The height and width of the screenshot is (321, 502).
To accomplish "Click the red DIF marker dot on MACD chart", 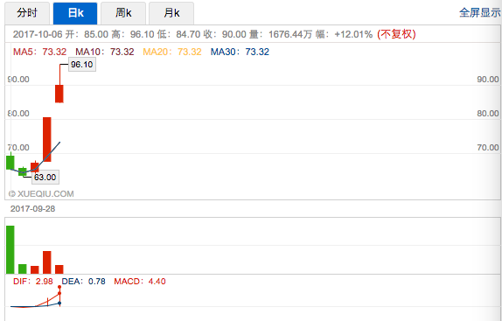I will pos(59,293).
